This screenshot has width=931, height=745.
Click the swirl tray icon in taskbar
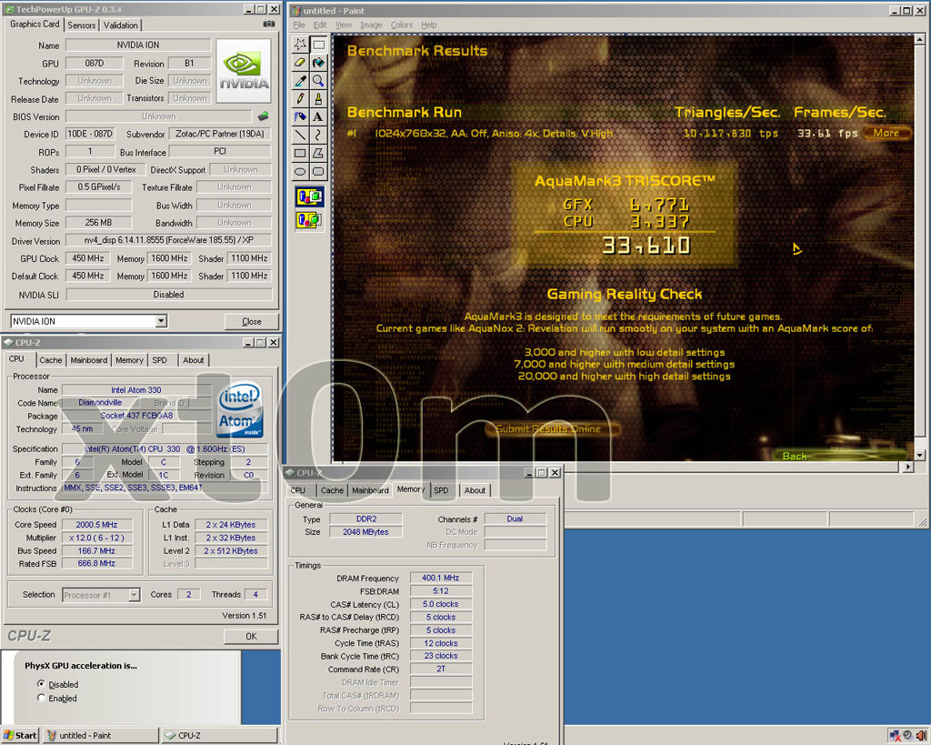pyautogui.click(x=908, y=736)
